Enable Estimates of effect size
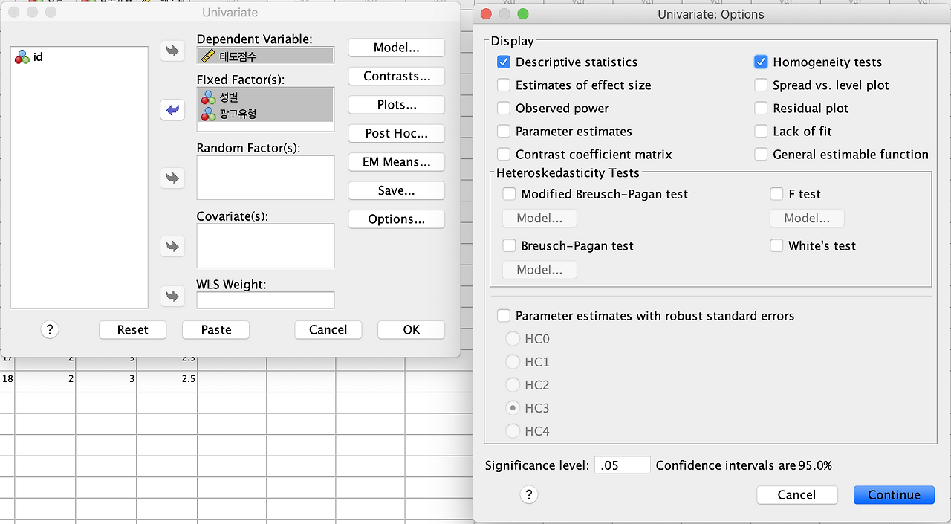The width and height of the screenshot is (951, 524). (x=504, y=85)
